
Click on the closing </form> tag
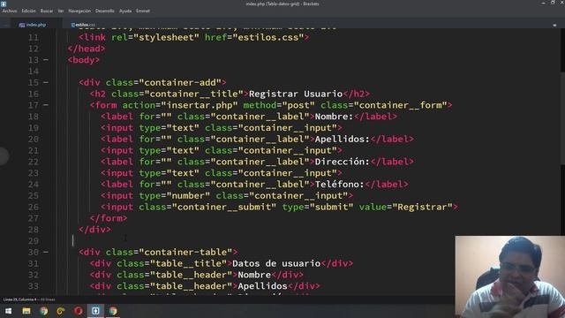(x=109, y=218)
